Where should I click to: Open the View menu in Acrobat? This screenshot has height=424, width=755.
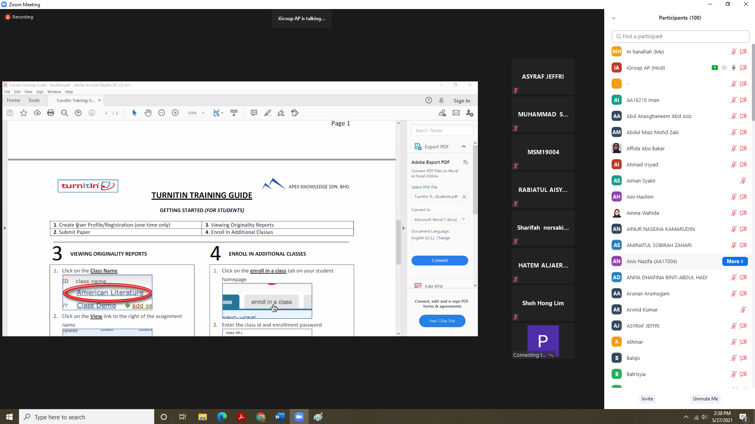tap(28, 92)
